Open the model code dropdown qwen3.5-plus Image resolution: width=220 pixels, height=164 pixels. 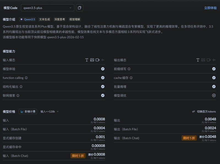click(47, 8)
